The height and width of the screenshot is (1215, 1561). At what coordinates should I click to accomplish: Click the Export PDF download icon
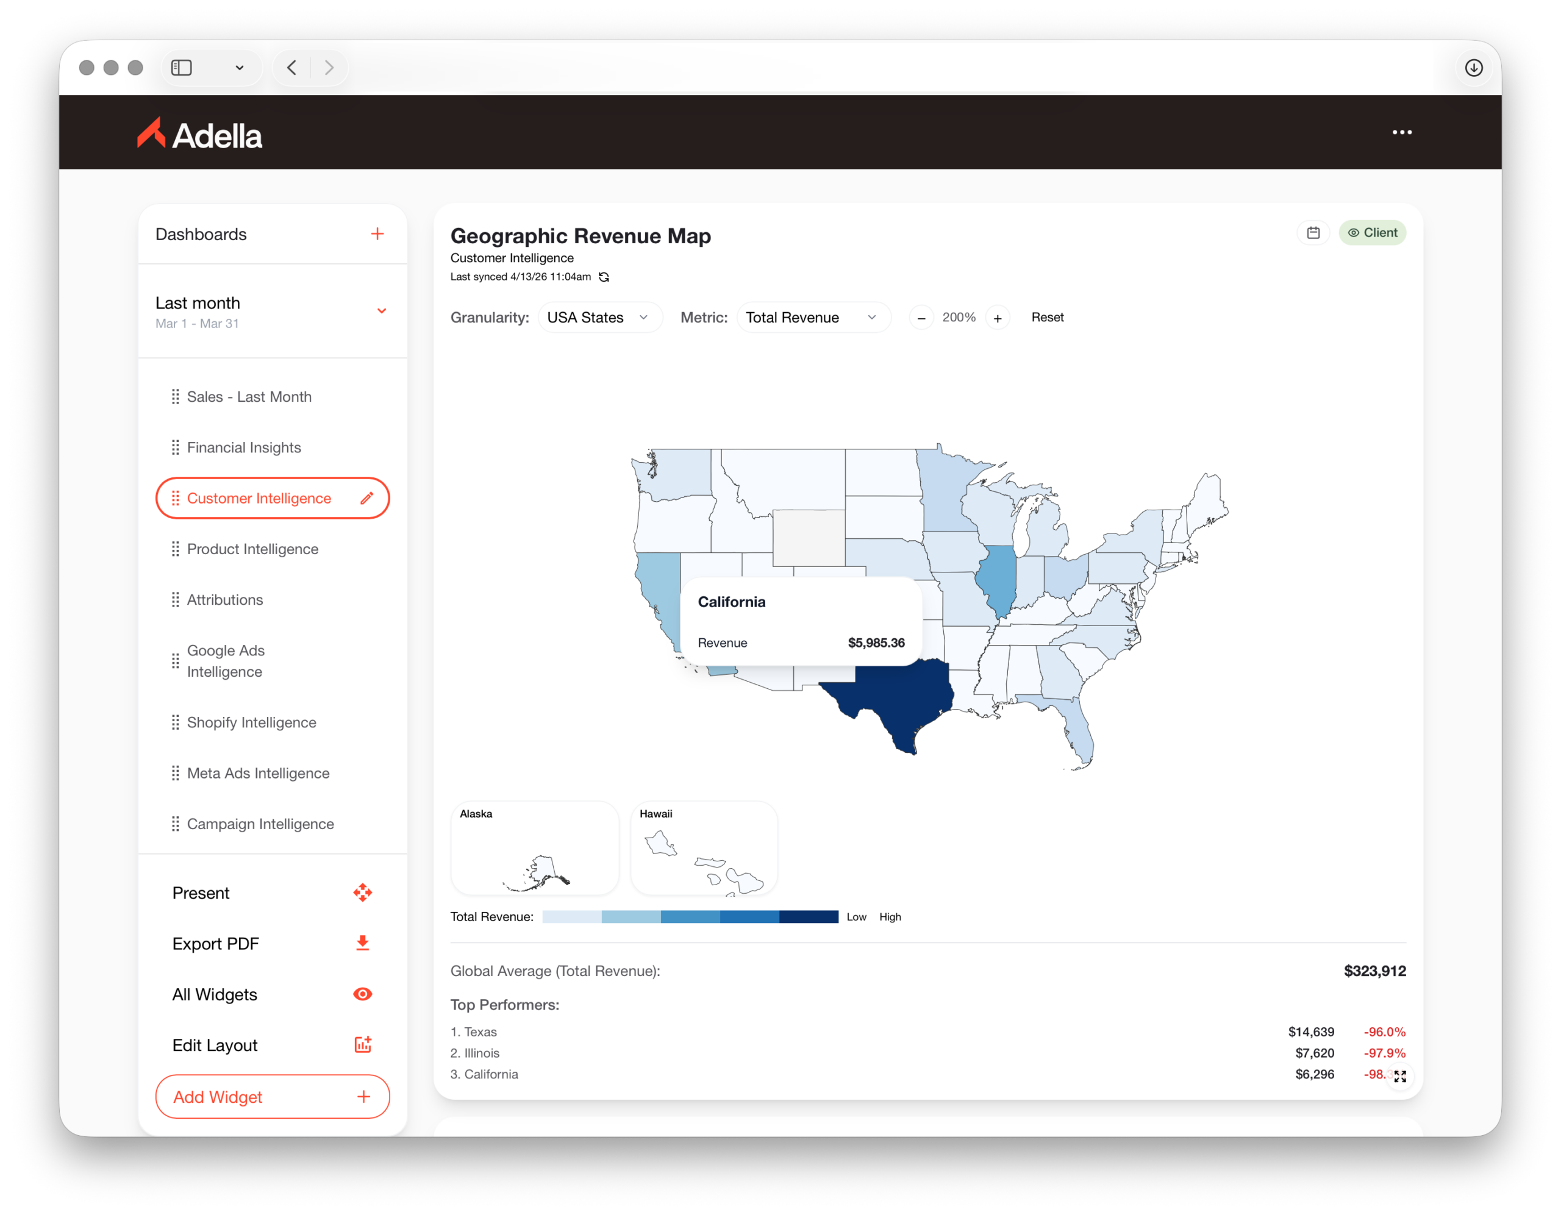click(x=362, y=944)
